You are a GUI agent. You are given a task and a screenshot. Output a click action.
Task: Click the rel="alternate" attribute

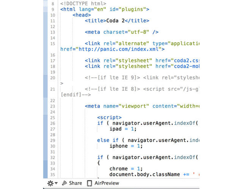click(x=126, y=44)
